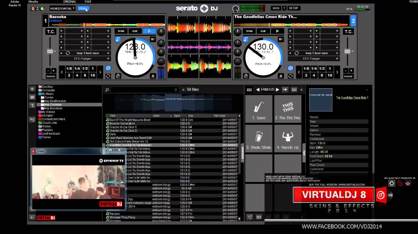Toggle SYNC on deck 2
This screenshot has width=418, height=234.
tap(249, 31)
